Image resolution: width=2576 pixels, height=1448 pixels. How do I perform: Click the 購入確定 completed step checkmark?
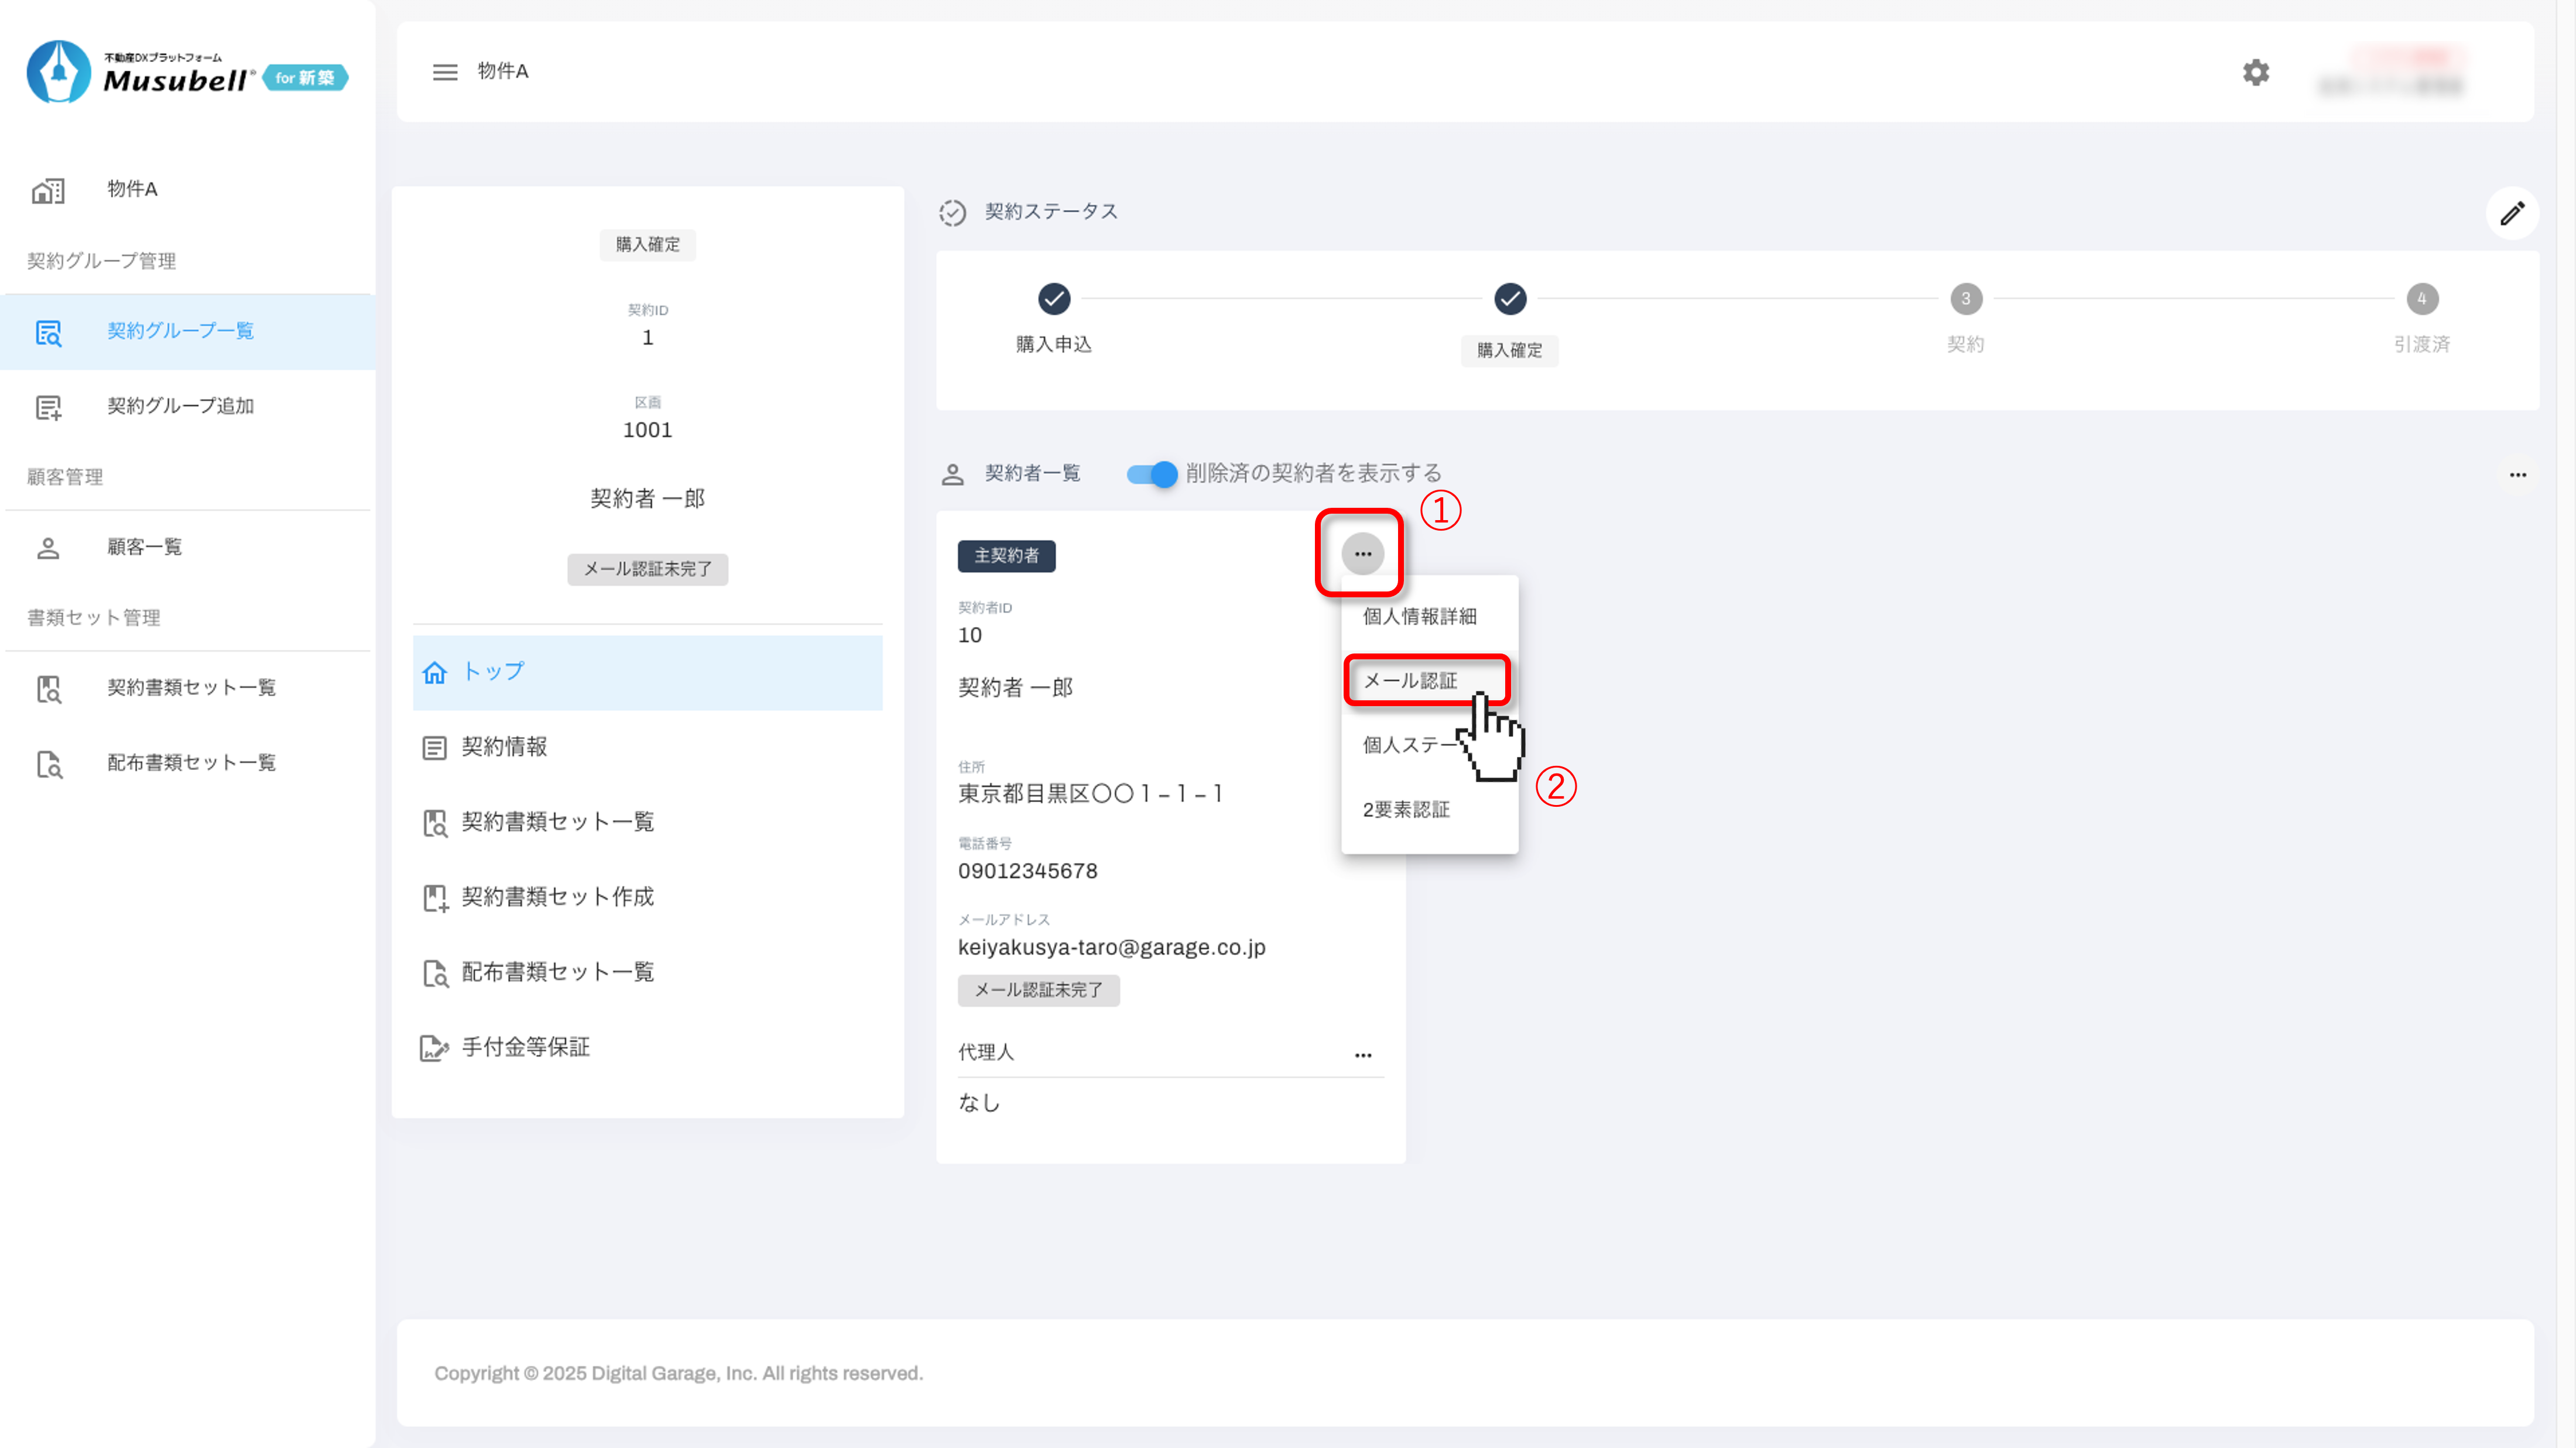(x=1509, y=299)
